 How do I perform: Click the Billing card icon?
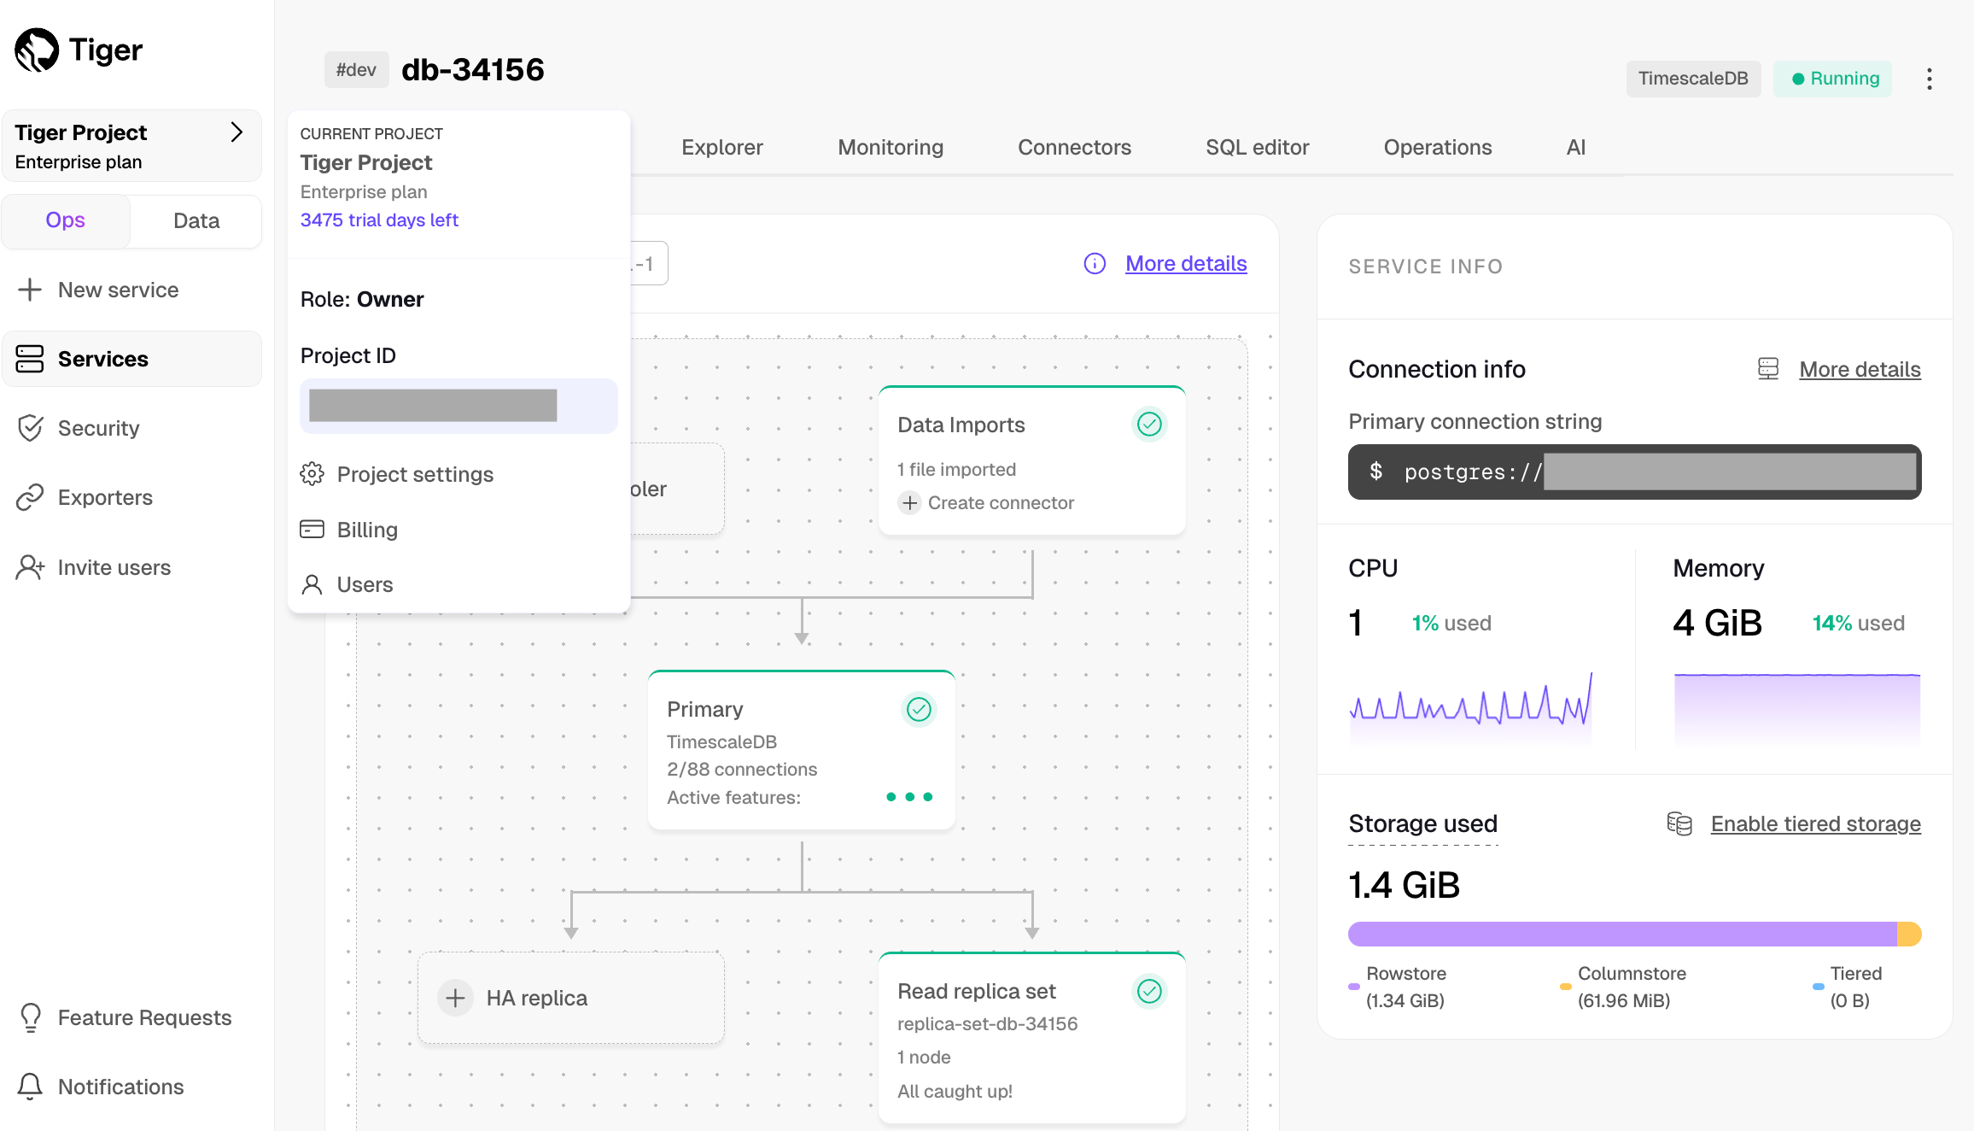[x=312, y=530]
